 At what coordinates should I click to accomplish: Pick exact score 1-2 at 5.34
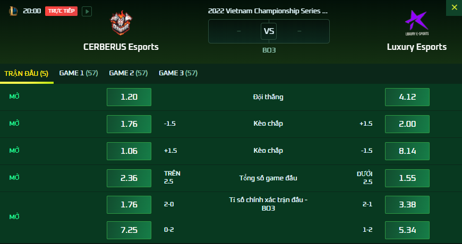coord(407,230)
